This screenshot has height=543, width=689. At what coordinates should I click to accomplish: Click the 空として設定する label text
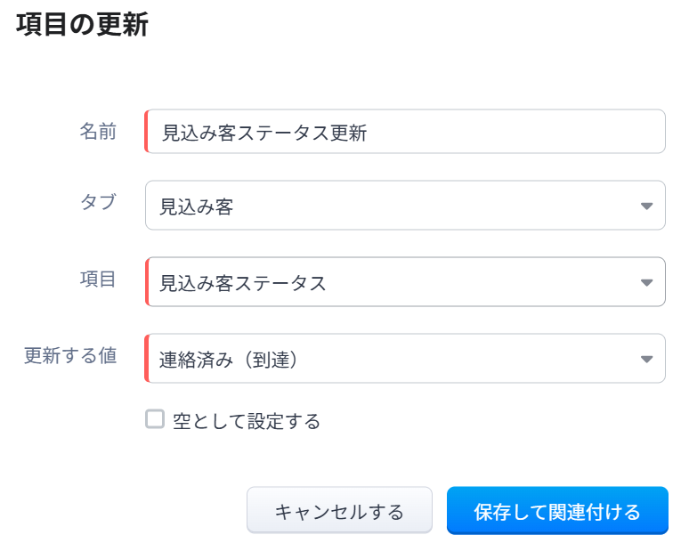click(247, 421)
